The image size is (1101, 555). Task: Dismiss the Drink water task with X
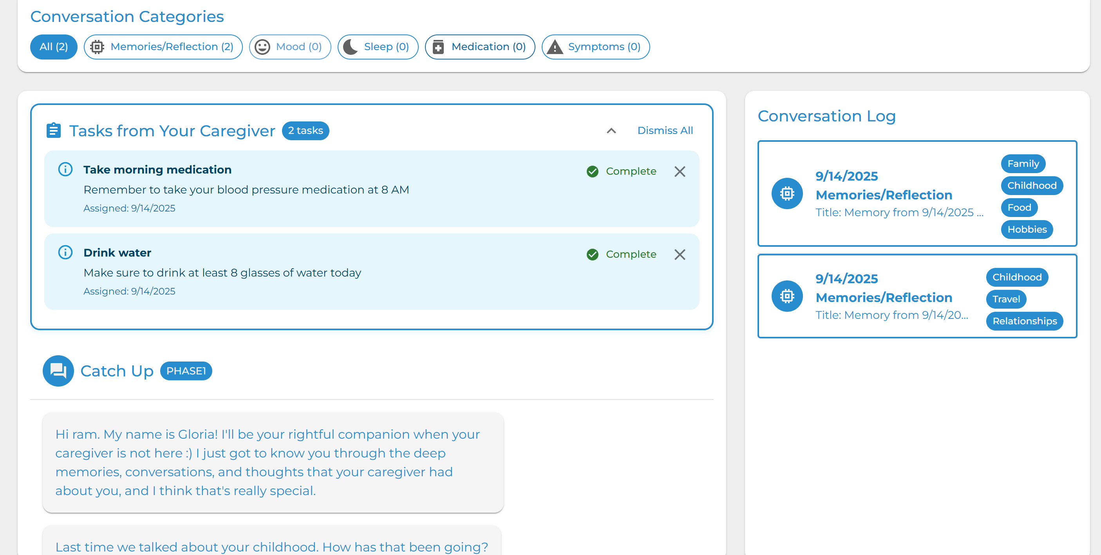680,254
